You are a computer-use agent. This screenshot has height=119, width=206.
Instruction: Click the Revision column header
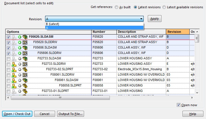pyautogui.click(x=177, y=32)
